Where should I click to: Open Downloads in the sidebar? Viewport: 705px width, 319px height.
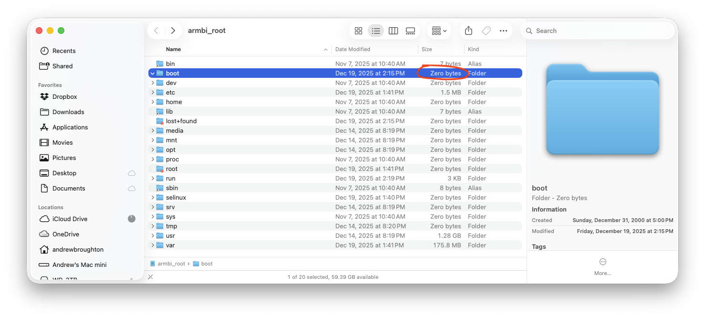click(x=68, y=112)
